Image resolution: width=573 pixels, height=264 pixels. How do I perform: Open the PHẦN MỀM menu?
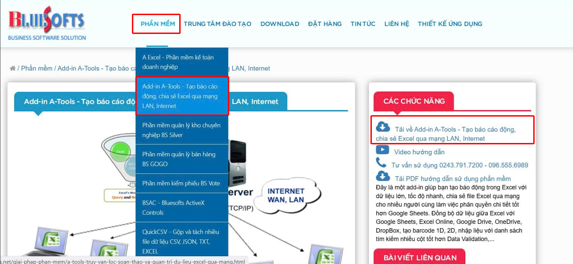click(x=158, y=24)
